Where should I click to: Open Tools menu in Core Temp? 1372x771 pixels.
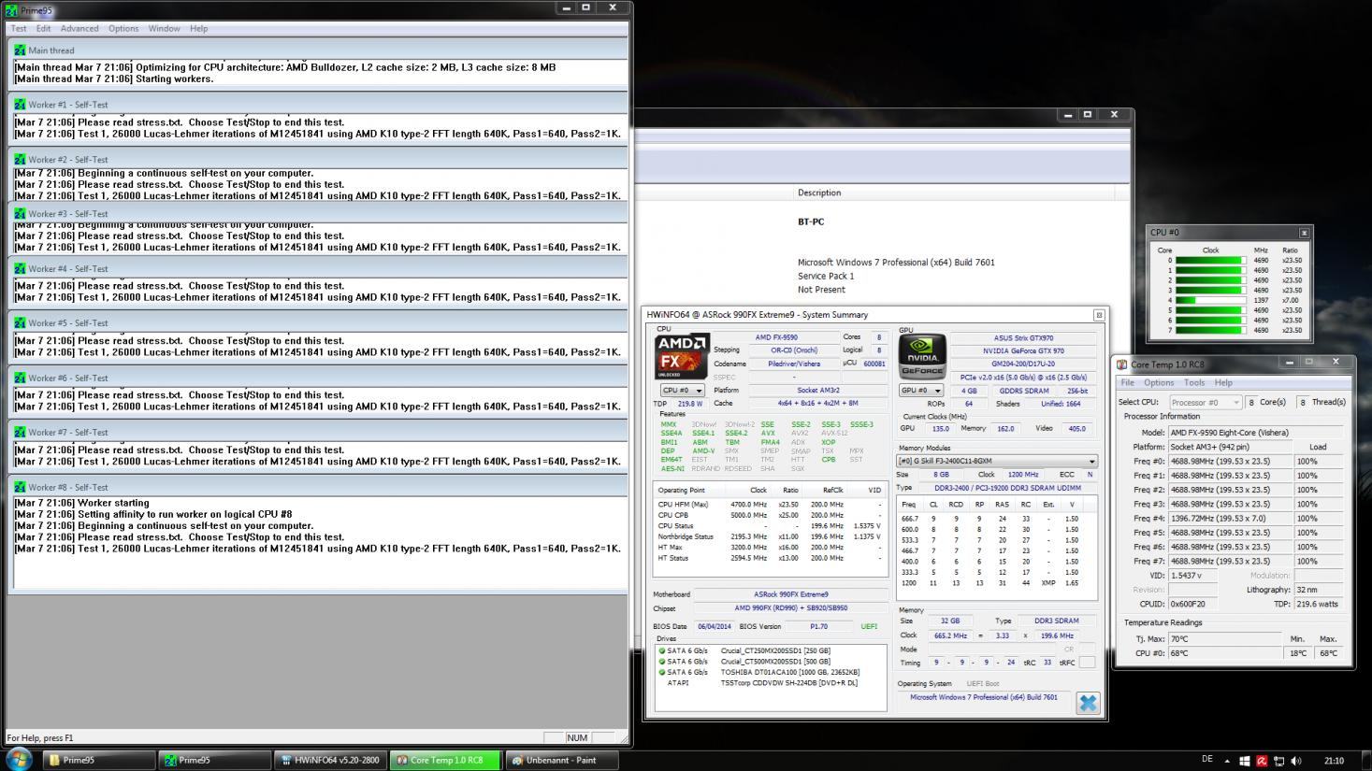click(1194, 383)
